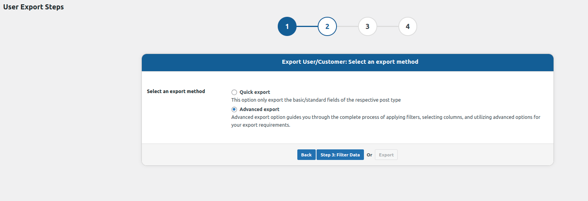Click the blue "Export User/Customer" header bar
588x201 pixels.
[x=347, y=62]
